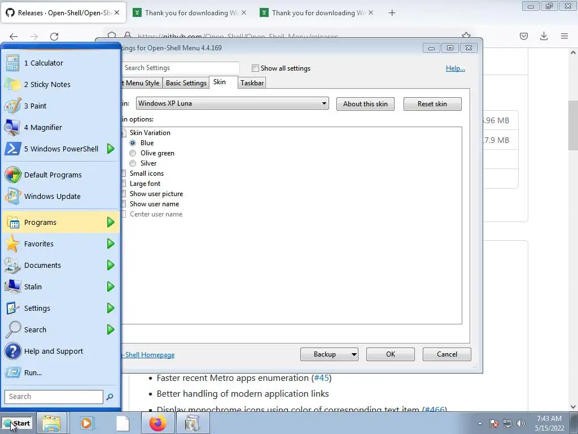Select the Blue skin variation
This screenshot has height=434, width=578.
tap(133, 143)
